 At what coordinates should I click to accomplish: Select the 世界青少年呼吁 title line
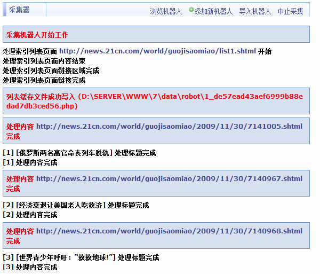[81, 257]
